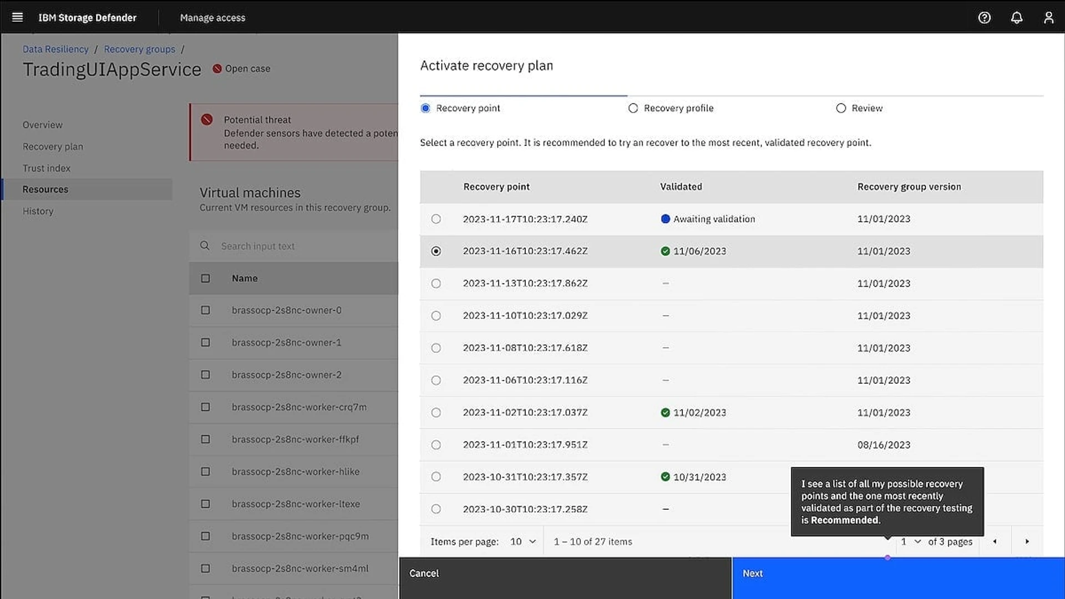Follow the Recovery groups breadcrumb link
Viewport: 1065px width, 599px height.
(140, 49)
